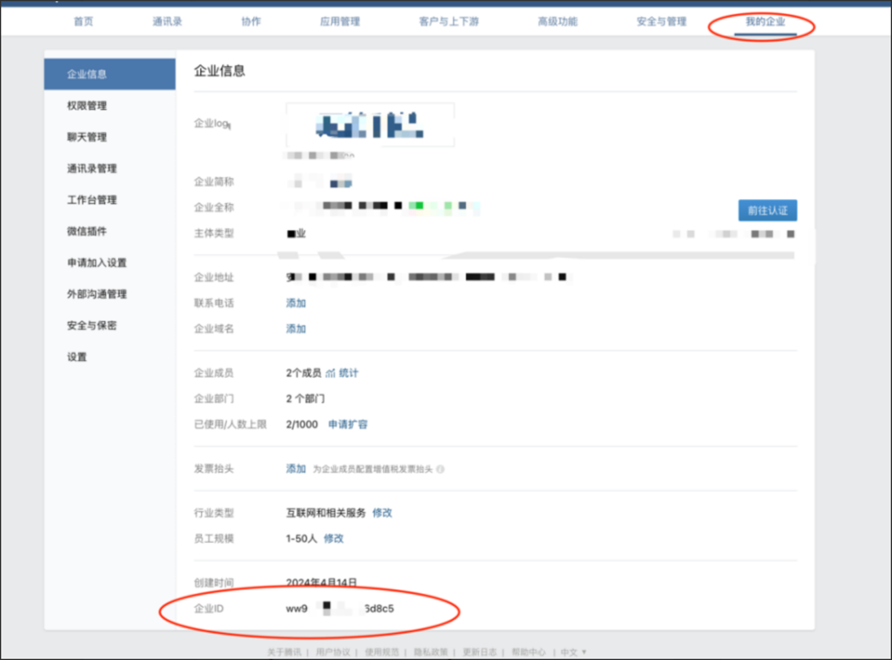Select 企业信息 in the sidebar
This screenshot has height=660, width=892.
(x=110, y=74)
